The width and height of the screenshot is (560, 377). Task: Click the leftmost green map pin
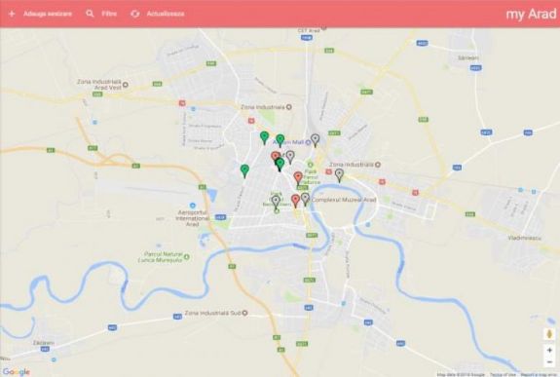click(244, 171)
